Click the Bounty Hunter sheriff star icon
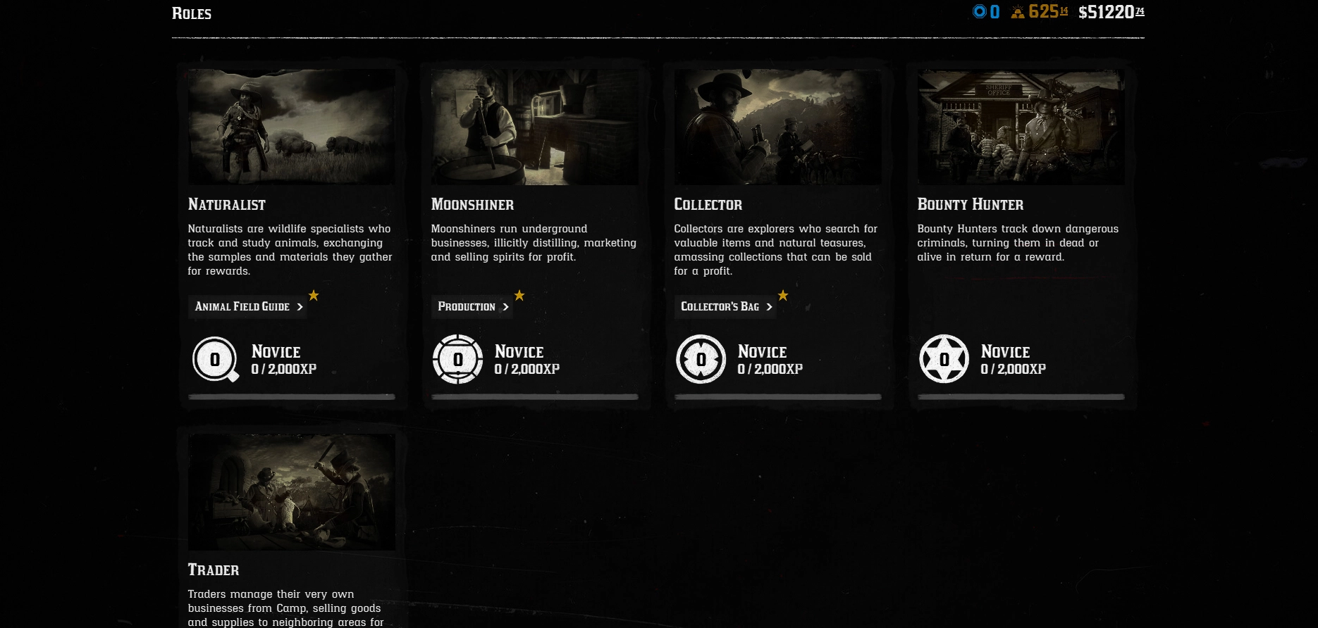The image size is (1318, 628). click(x=944, y=359)
